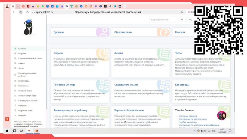Go back with the browser back arrow
Image resolution: width=247 pixels, height=139 pixels.
tap(14, 12)
